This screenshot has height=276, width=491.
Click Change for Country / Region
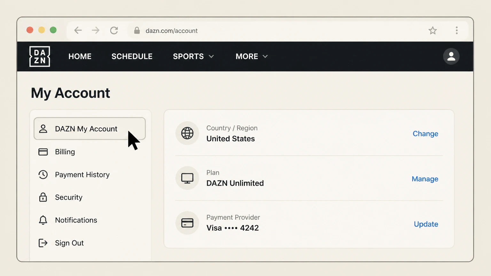(x=425, y=134)
